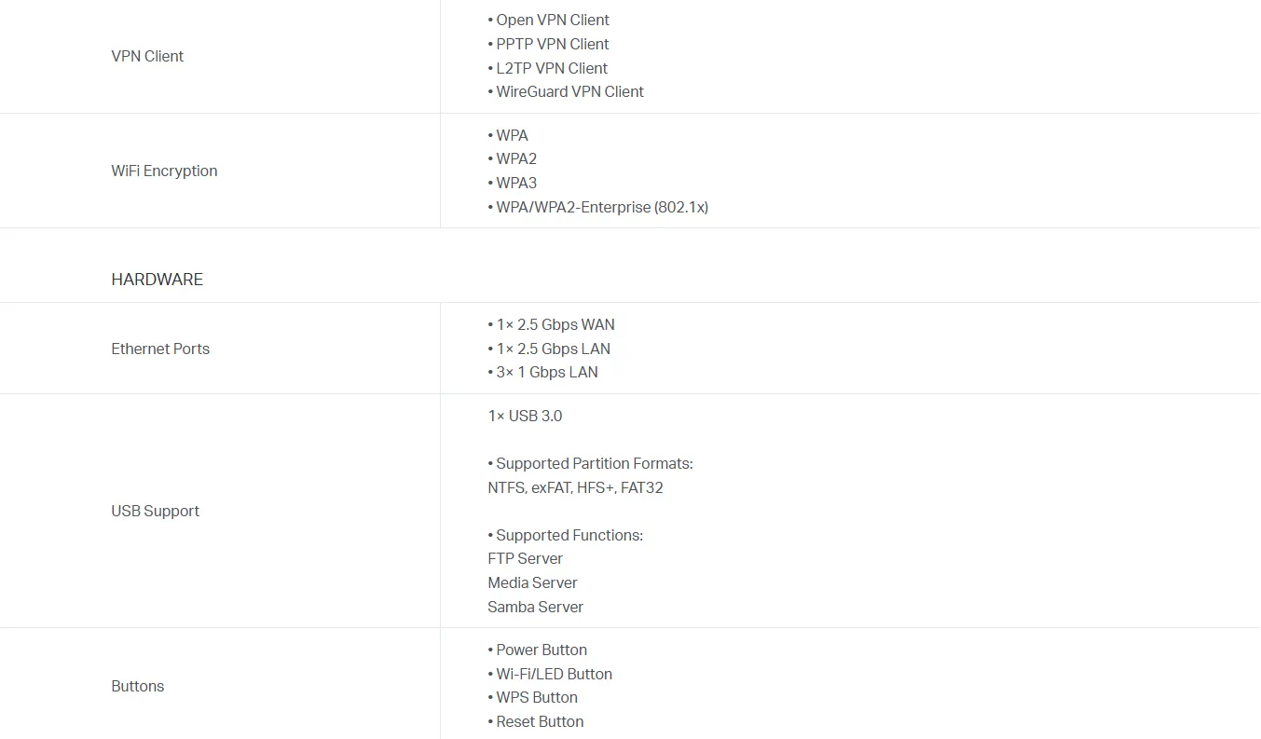The width and height of the screenshot is (1261, 739).
Task: Select the 1× 2.5 Gbps WAN text
Action: [x=551, y=324]
